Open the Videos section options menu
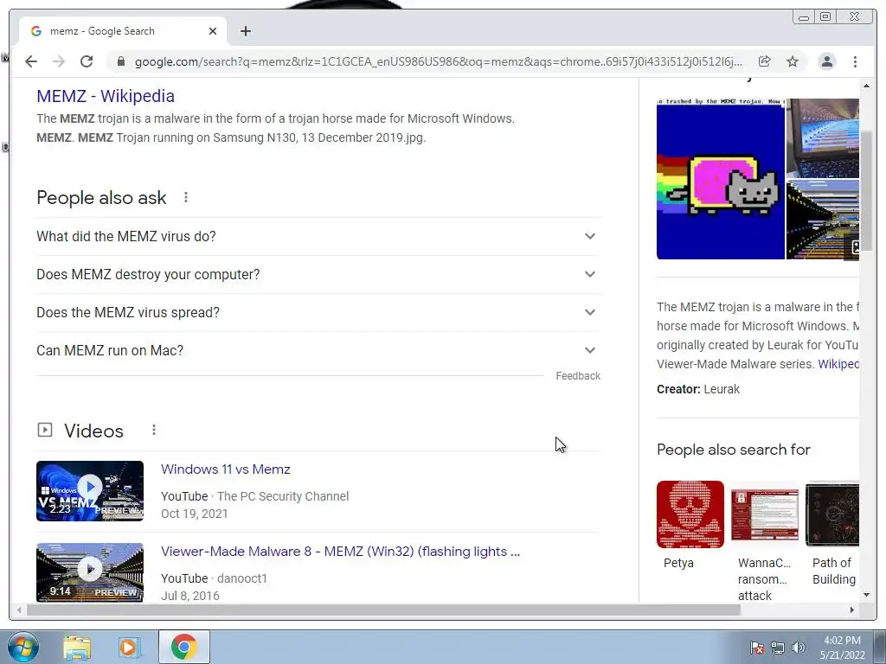 154,431
